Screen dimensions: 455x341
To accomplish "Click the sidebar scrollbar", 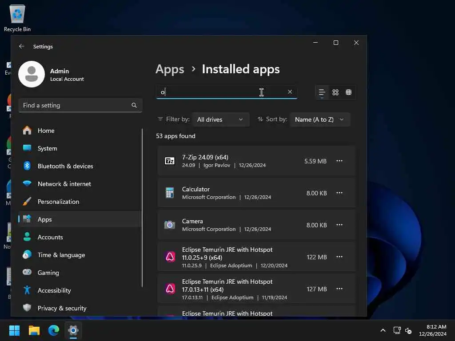I will pyautogui.click(x=142, y=207).
